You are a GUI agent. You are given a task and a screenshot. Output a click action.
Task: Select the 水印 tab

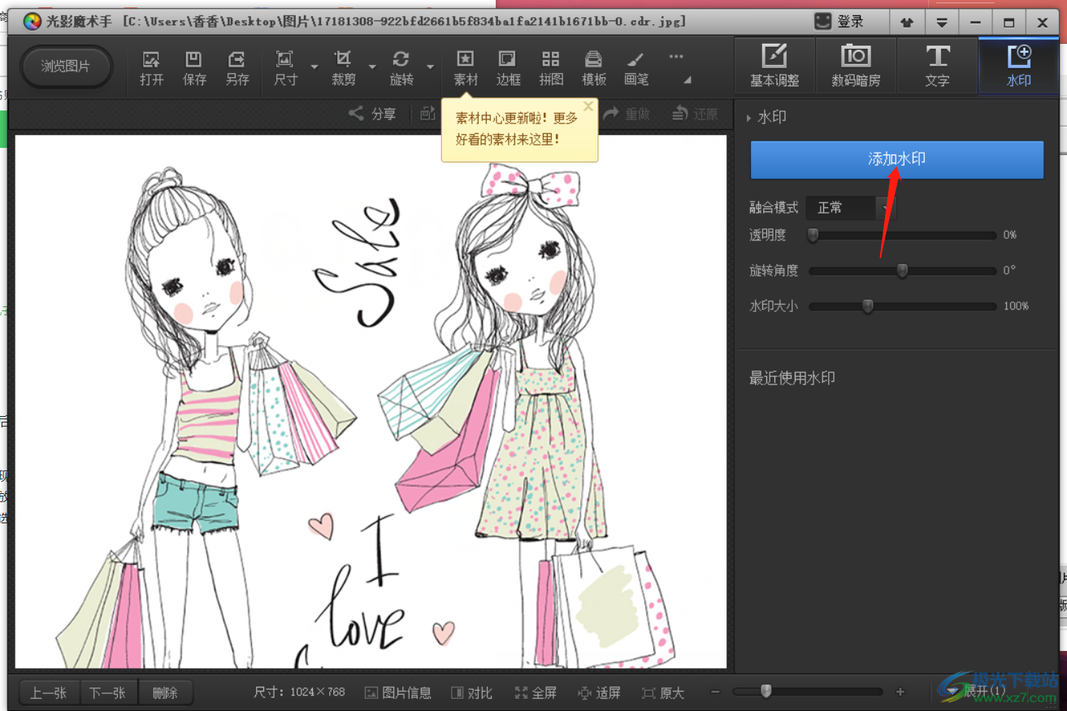(1019, 66)
